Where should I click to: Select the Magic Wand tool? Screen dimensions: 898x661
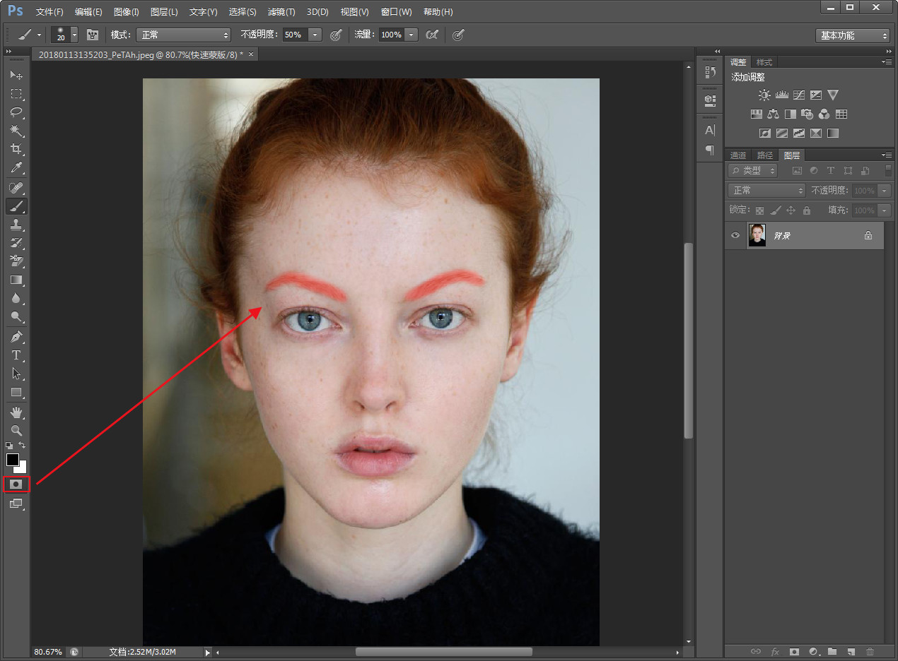16,131
